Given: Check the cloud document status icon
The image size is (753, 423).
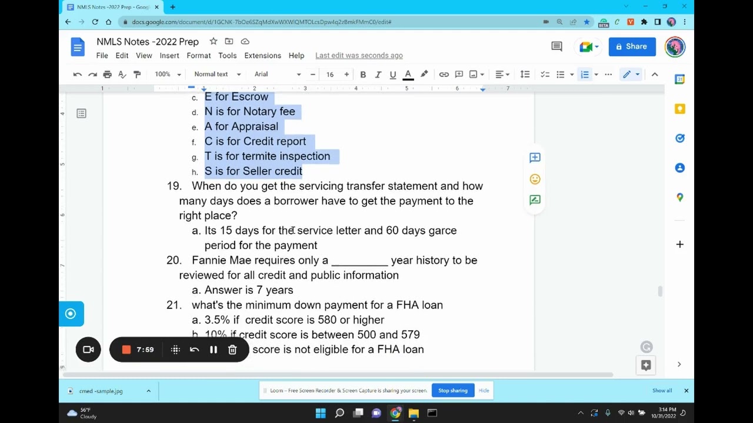Looking at the screenshot, I should [x=245, y=42].
